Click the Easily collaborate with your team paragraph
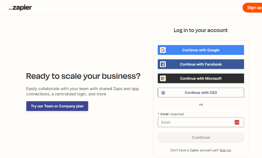Screen dimensions: 262x158 click(x=83, y=91)
